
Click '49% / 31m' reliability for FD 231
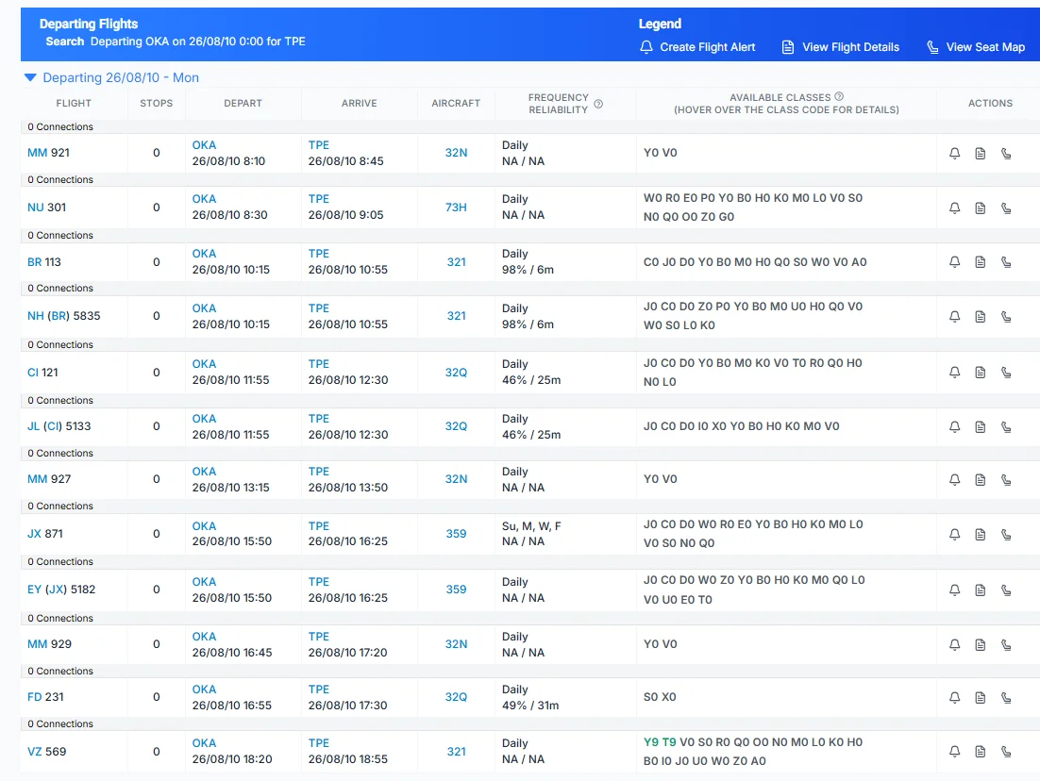[530, 706]
